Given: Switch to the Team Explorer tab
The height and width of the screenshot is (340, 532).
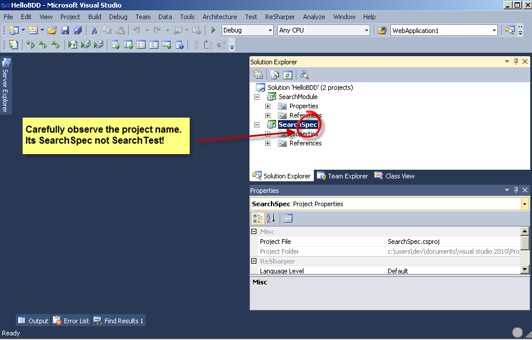Looking at the screenshot, I should pos(342,176).
